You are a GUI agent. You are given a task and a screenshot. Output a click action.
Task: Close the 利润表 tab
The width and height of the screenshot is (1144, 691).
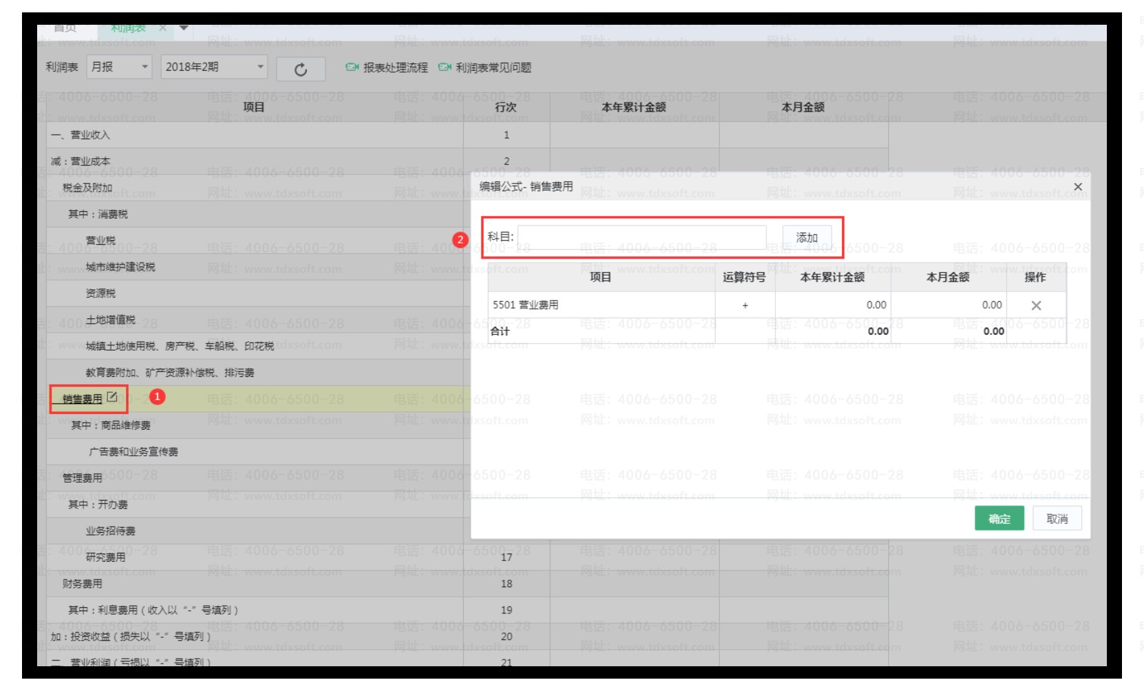click(x=162, y=28)
